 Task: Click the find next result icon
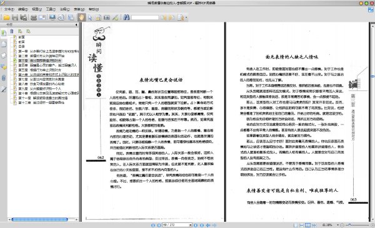[172, 17]
